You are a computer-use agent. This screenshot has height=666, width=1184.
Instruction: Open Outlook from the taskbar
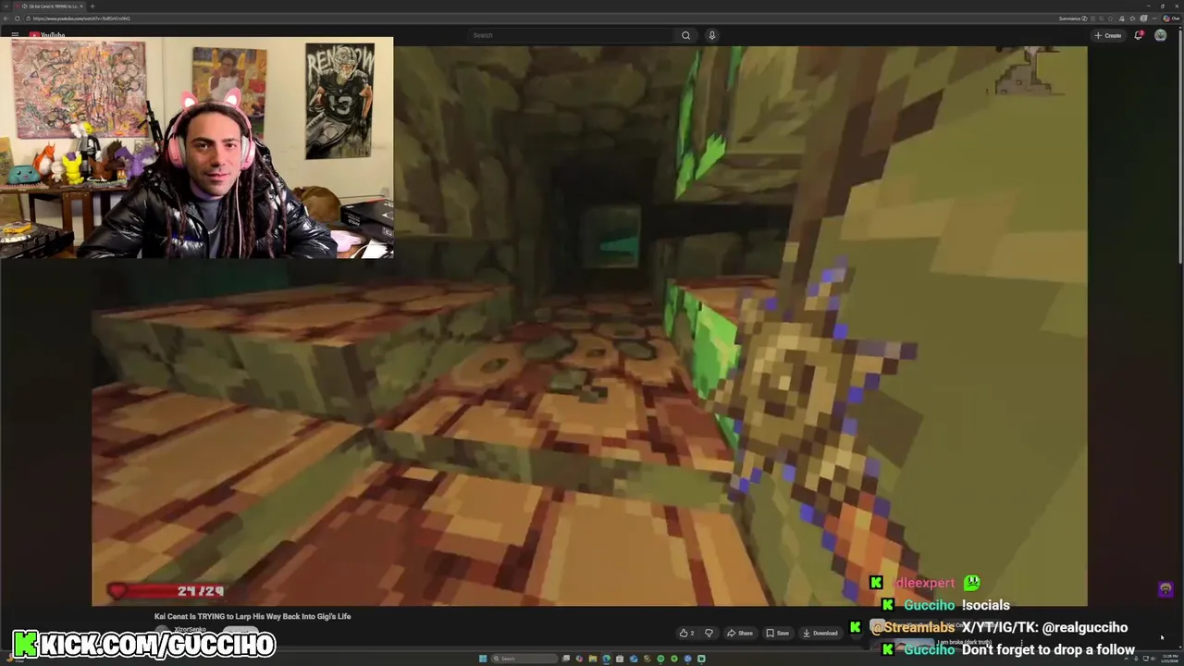634,659
